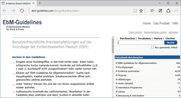The height and width of the screenshot is (98, 181).
Task: Click the scrollbar down arrow
Action: (x=113, y=97)
